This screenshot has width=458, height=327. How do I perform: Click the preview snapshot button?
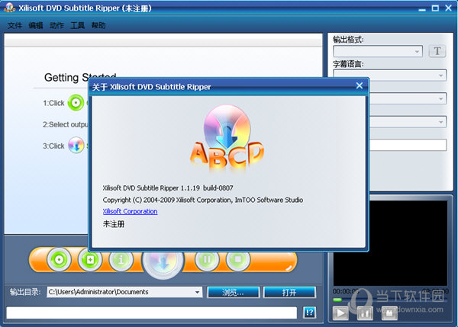click(x=389, y=313)
